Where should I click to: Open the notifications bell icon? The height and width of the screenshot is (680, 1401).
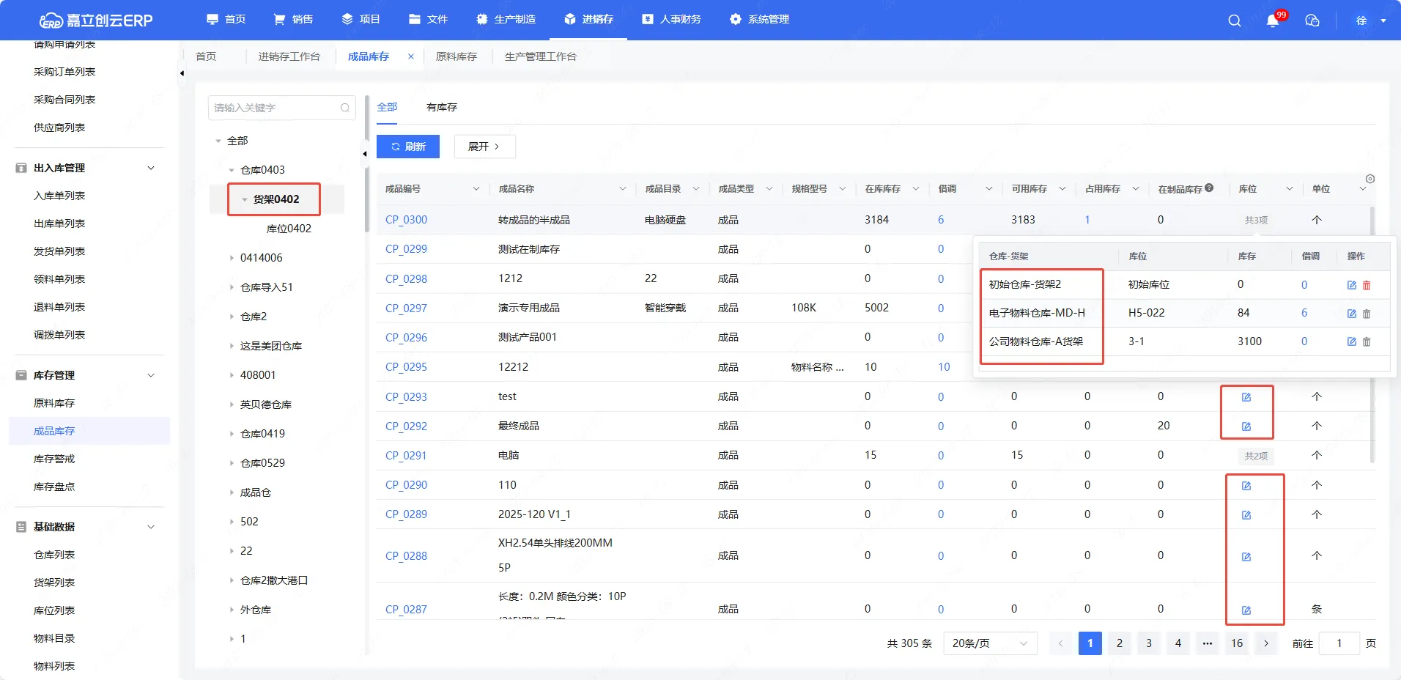pos(1273,21)
